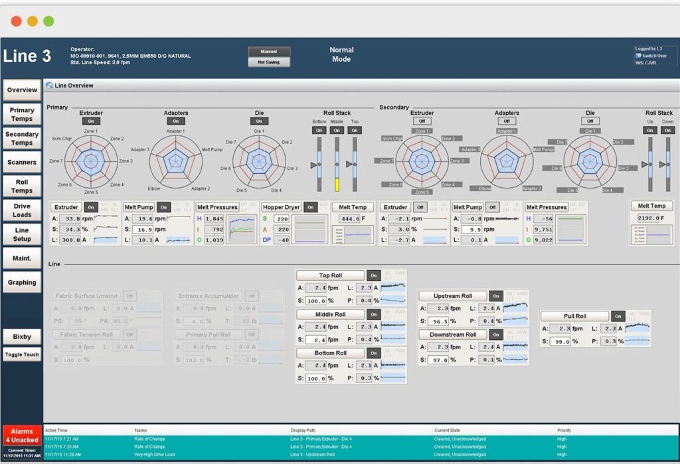This screenshot has height=464, width=680.
Task: Open the Roll Temps page
Action: [22, 187]
